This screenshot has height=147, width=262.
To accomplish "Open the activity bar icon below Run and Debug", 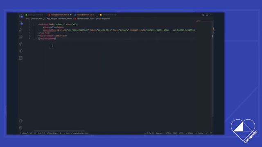I will [x=21, y=58].
